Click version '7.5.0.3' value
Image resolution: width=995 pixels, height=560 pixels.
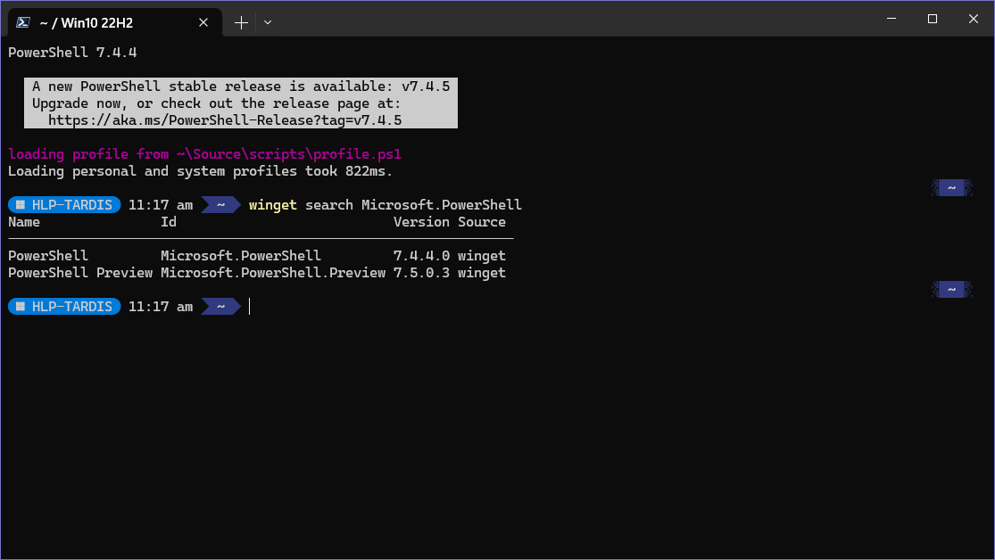(x=421, y=273)
